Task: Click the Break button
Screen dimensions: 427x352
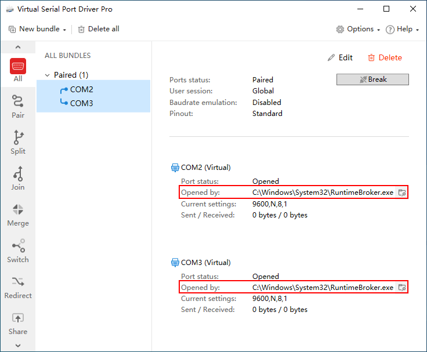Action: pos(372,79)
